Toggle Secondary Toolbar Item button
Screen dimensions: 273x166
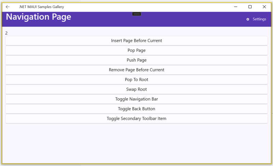136,119
